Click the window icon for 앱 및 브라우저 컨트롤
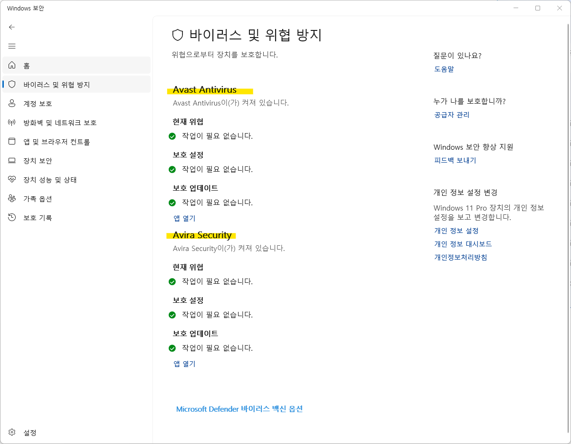Screen dimensions: 571x444 (12, 141)
